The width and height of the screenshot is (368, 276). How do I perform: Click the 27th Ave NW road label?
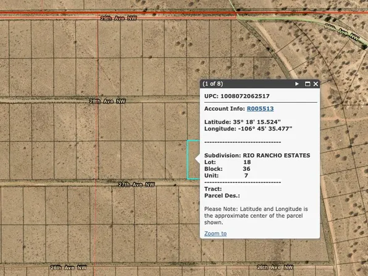136,184
